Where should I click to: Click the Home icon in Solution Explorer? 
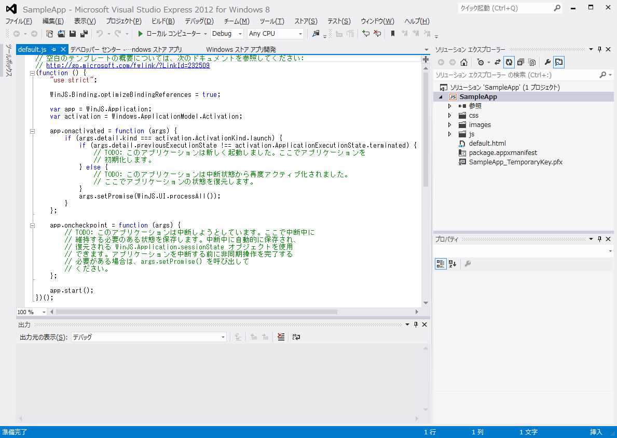(464, 62)
